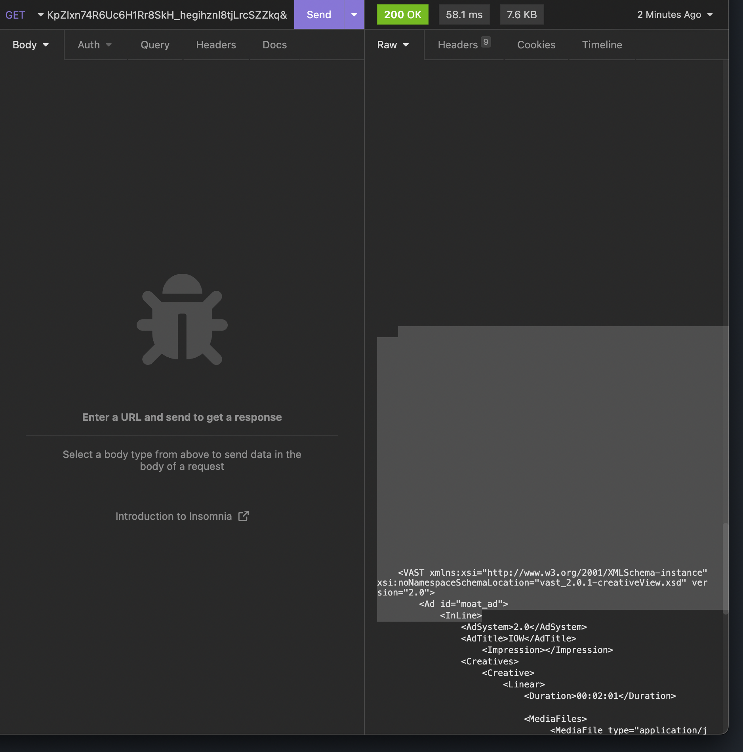The width and height of the screenshot is (743, 752).
Task: Switch to the Docs tab
Action: tap(274, 45)
